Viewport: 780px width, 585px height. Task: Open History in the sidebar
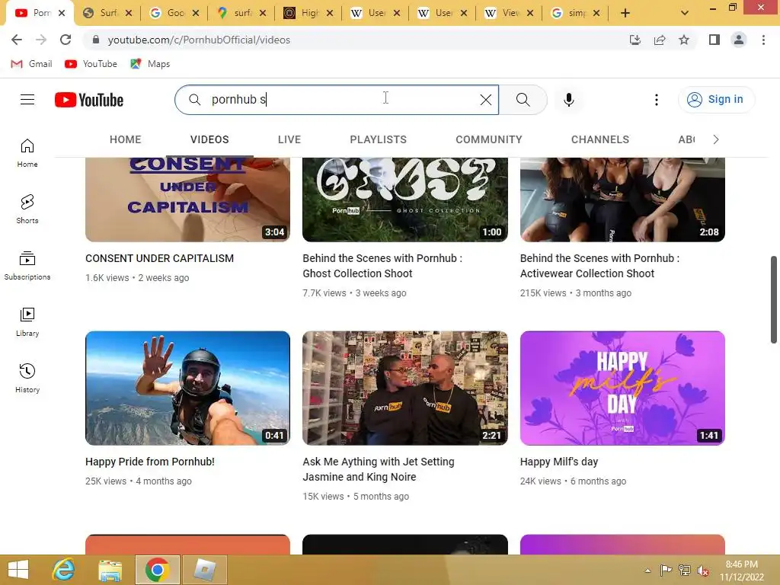27,378
